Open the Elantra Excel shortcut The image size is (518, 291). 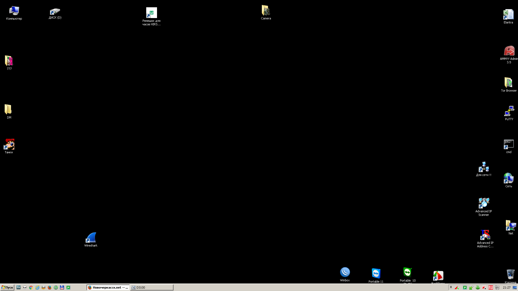pos(508,16)
